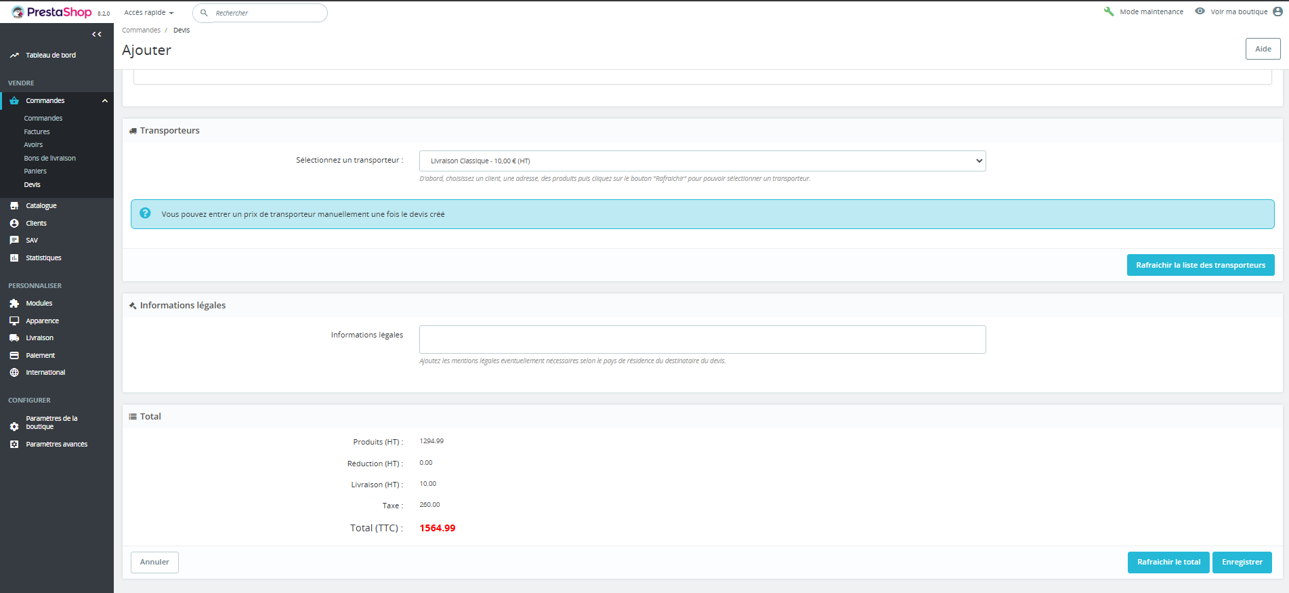Screen dimensions: 1289x593
Task: Collapse the sidebar with double-chevron button
Action: pyautogui.click(x=97, y=35)
